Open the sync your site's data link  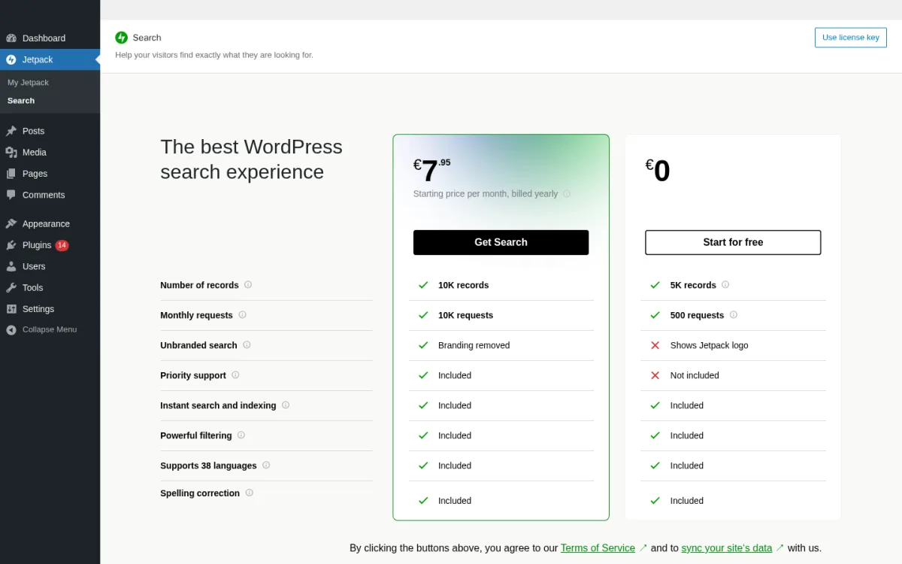[x=728, y=548]
